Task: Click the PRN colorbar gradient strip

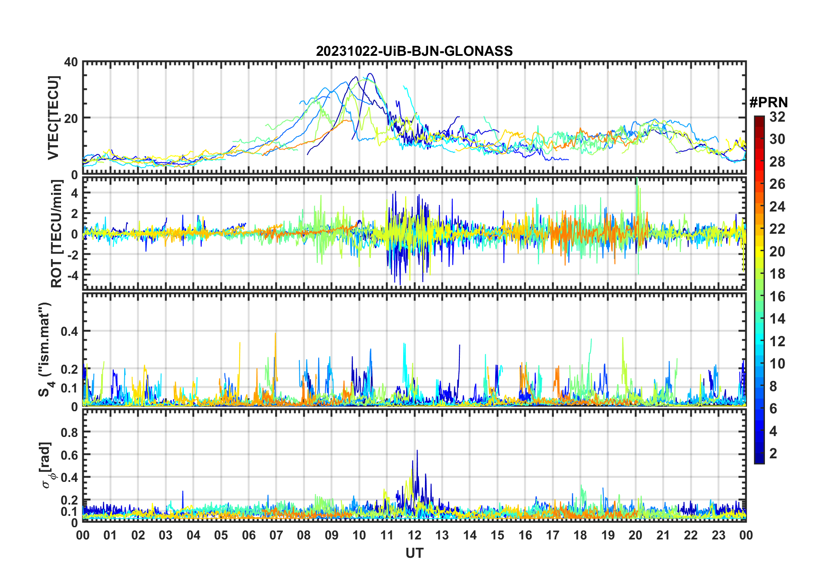Action: tap(759, 290)
